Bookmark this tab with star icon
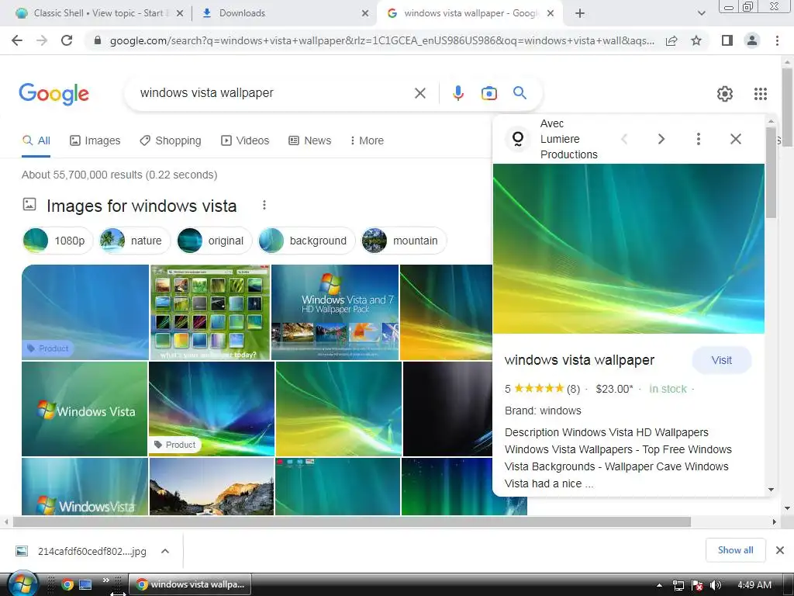 [696, 40]
